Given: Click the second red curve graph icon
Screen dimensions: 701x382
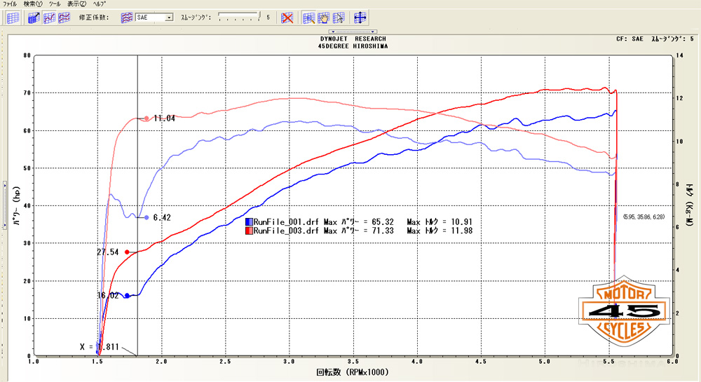Looking at the screenshot, I should (x=50, y=18).
